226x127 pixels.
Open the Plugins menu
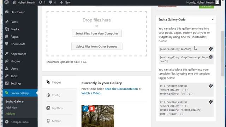15,61
